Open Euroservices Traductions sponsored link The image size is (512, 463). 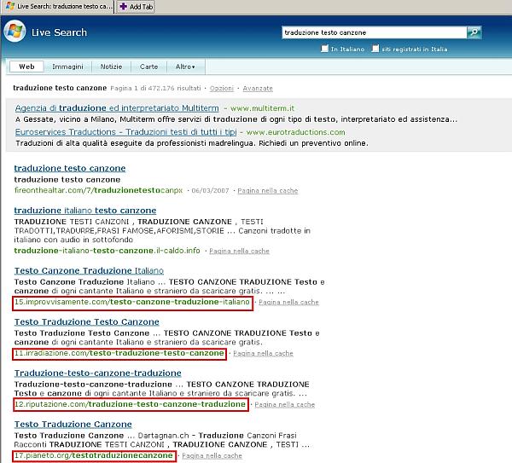click(125, 132)
